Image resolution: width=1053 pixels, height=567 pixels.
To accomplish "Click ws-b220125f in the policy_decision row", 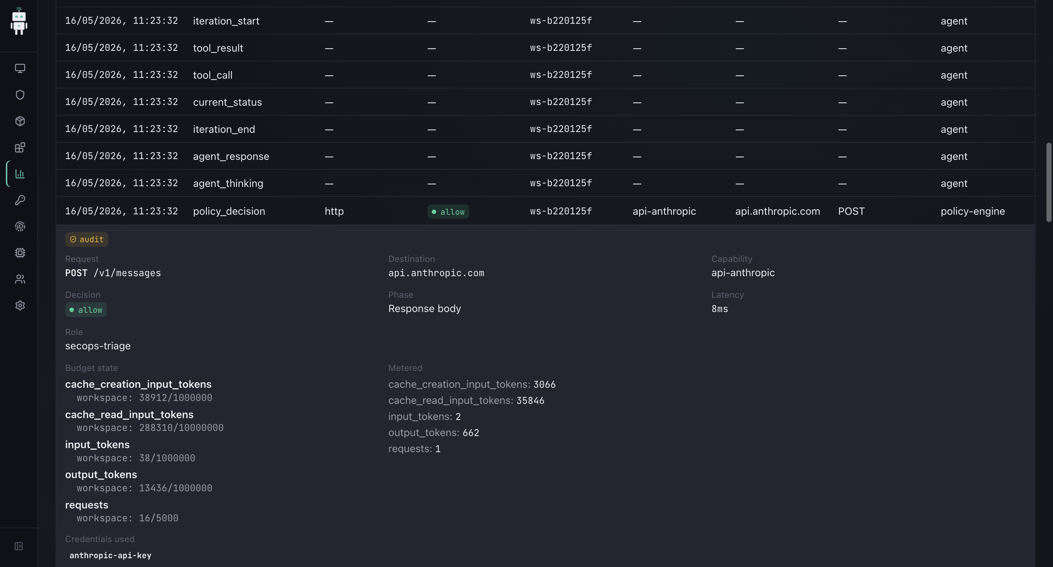I will pos(561,211).
